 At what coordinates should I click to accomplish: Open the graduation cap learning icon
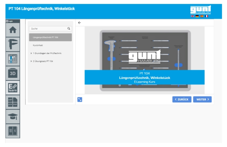coord(13,117)
